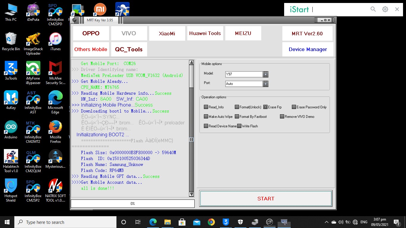Open the This PC desktop icon

click(x=11, y=12)
